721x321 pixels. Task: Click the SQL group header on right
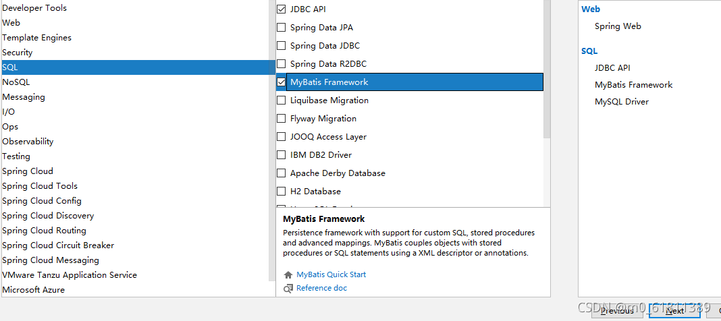click(x=589, y=51)
